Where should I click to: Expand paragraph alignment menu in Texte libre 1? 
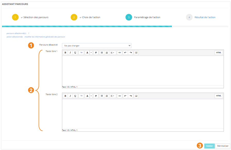tap(113, 53)
